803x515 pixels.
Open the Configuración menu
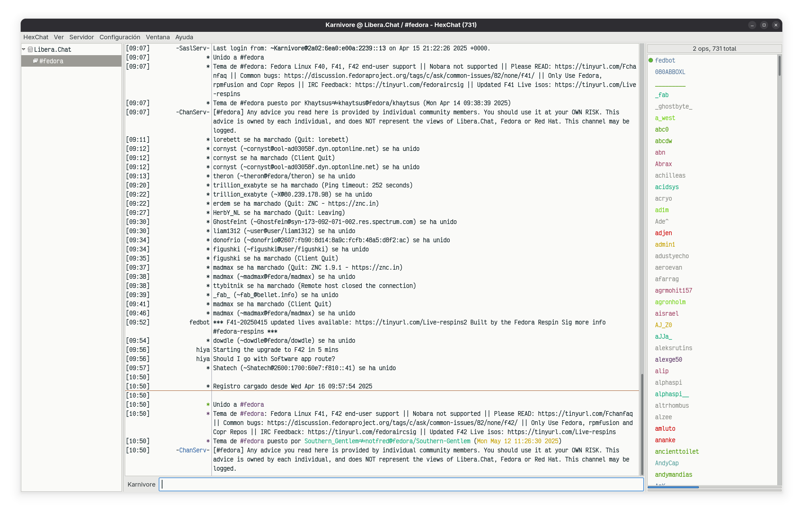point(120,37)
